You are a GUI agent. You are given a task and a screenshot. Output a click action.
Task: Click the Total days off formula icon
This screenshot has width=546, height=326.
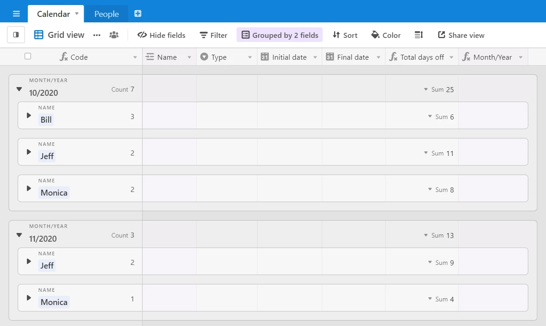click(x=393, y=57)
